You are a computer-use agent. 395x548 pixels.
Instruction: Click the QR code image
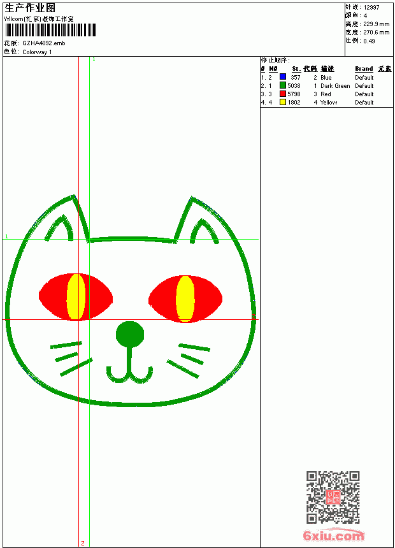click(x=333, y=497)
